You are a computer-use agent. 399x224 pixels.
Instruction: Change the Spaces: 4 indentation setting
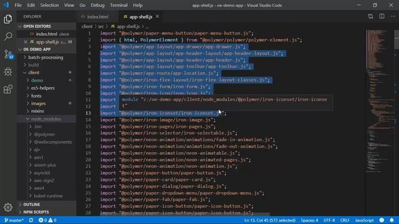pos(309,220)
